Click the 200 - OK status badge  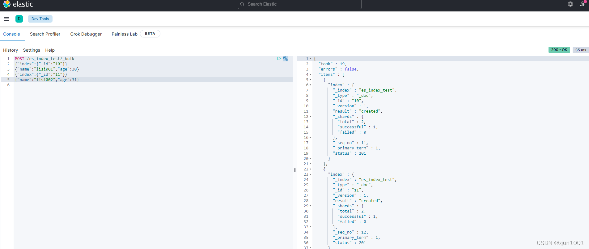click(x=559, y=50)
